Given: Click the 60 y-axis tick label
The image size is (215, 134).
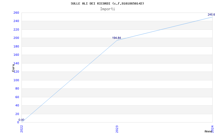Looking at the screenshot, I should click(x=17, y=97).
